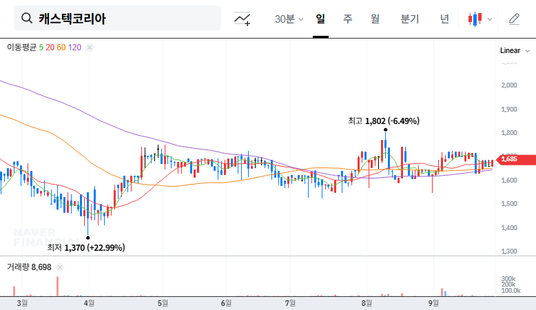This screenshot has width=536, height=310.
Task: Click the 20-day moving average number
Action: point(50,48)
